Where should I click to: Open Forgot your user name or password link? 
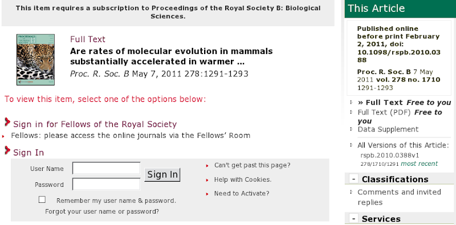pos(102,211)
